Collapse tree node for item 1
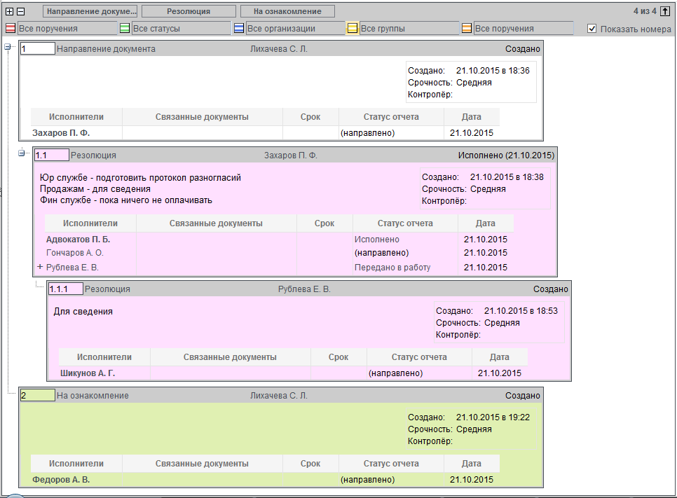The width and height of the screenshot is (677, 498). 8,47
